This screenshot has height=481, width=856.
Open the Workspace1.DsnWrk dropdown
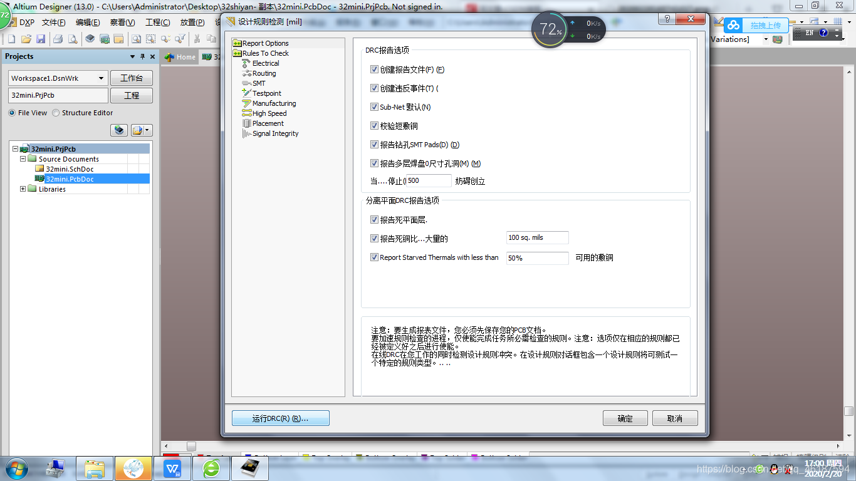(x=102, y=78)
